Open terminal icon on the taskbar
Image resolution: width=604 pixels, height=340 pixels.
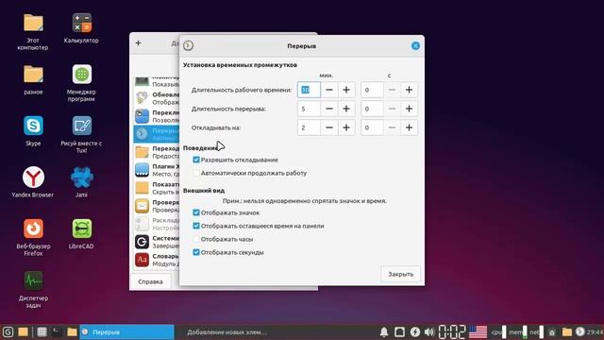coord(57,331)
